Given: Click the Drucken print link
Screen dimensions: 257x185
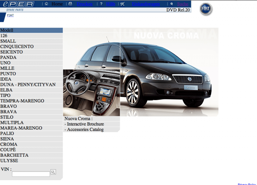Looking at the screenshot, I should 84,4.
